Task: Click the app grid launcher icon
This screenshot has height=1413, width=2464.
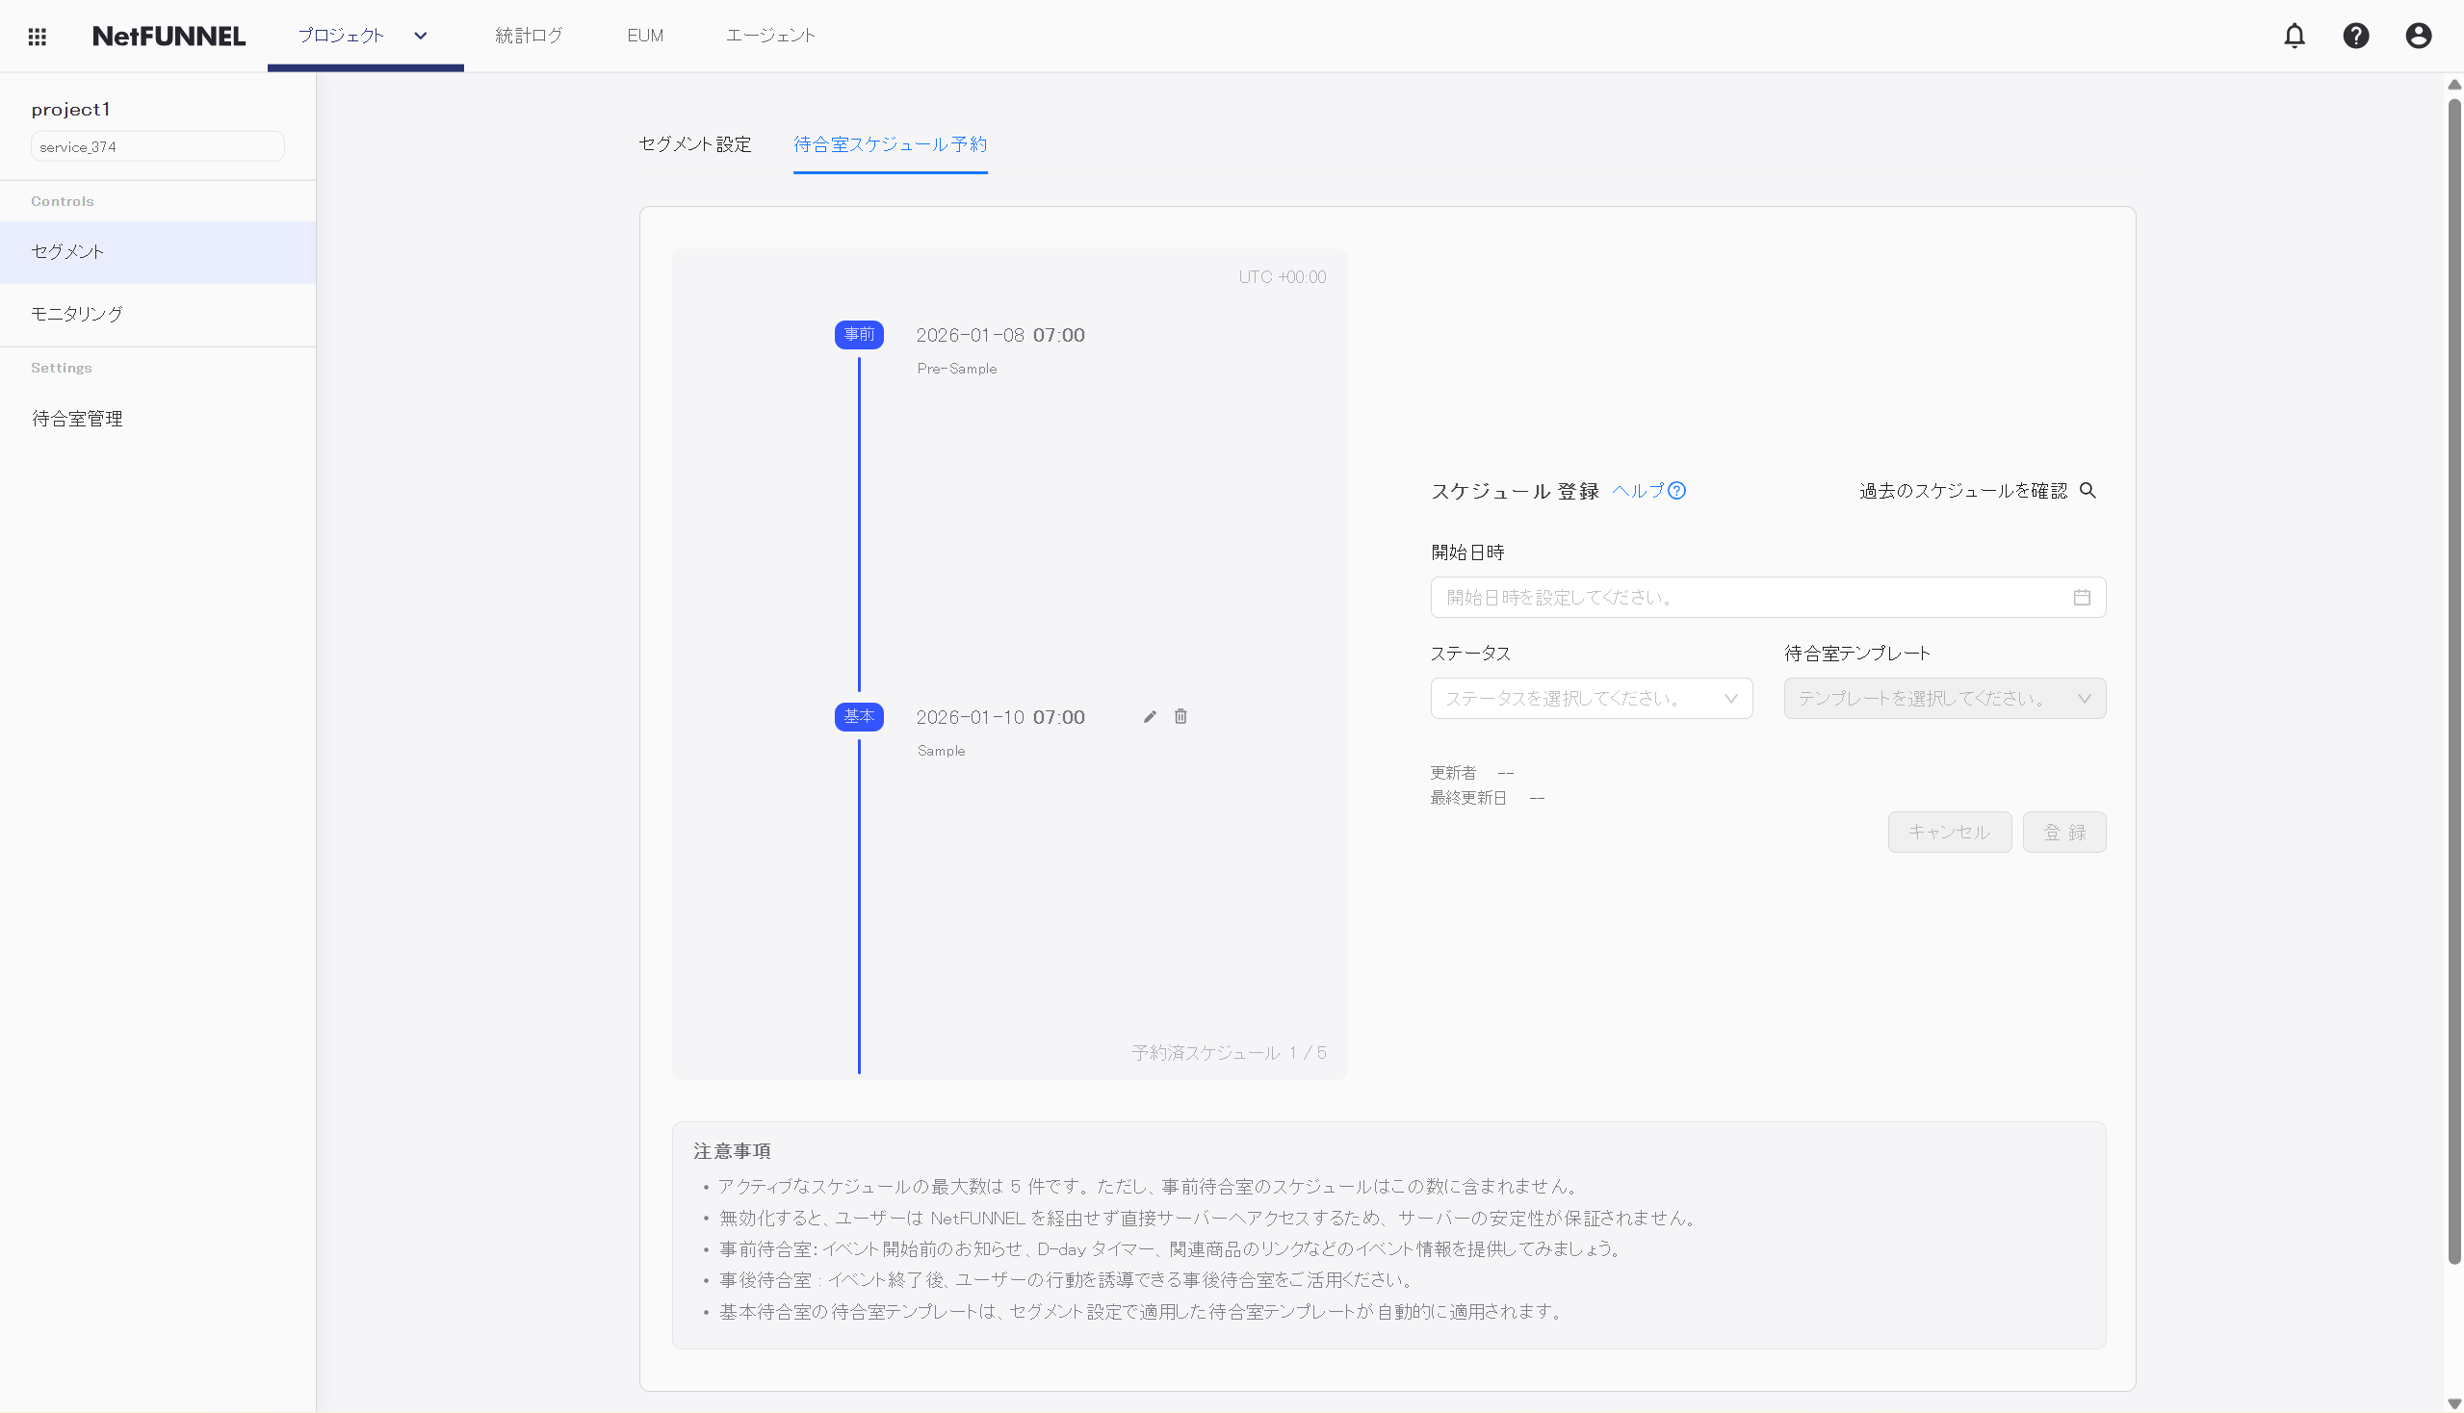Action: (37, 35)
